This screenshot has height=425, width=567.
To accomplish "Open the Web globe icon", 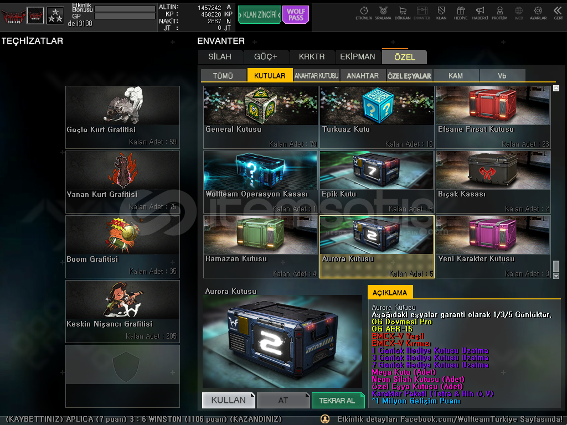I will click(519, 13).
